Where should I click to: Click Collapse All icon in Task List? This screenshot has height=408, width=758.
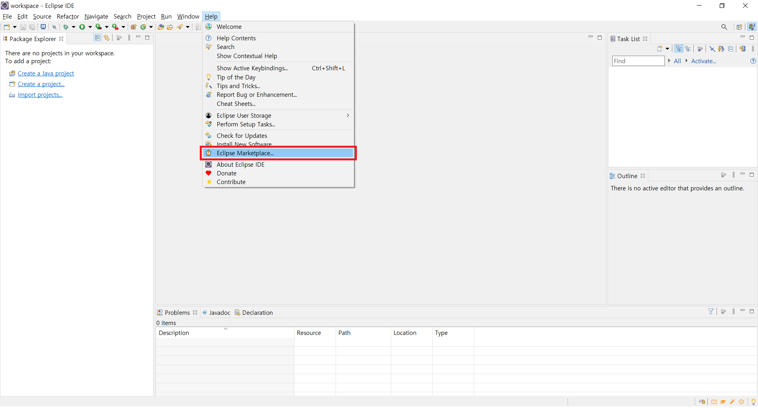(x=731, y=49)
